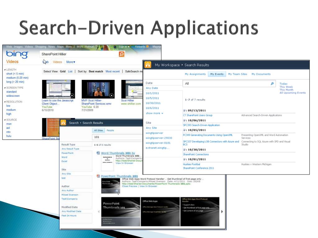Screen dimensions: 318x238
Task: Switch to the People search scope tab
Action: click(x=110, y=130)
